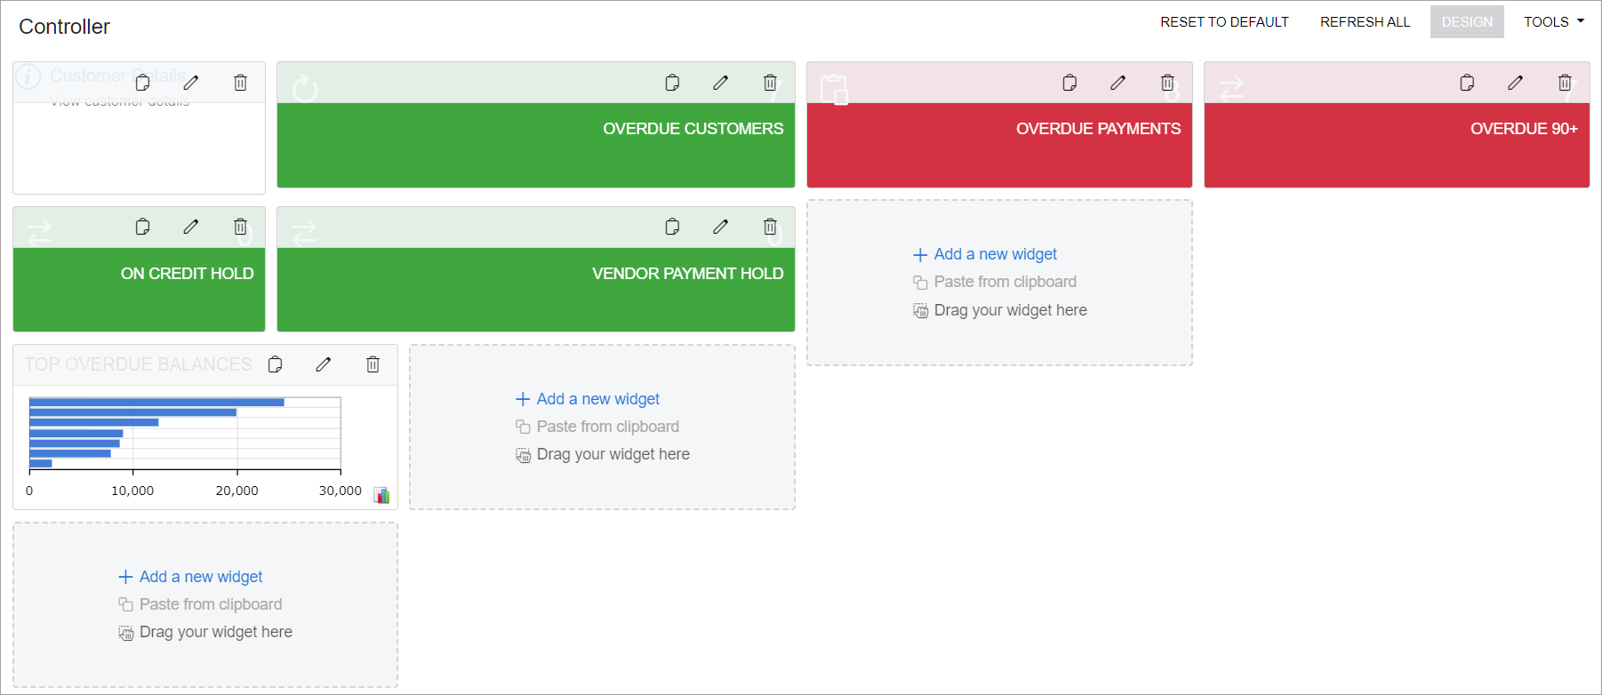
Task: Edit the On Credit Hold widget
Action: pos(191,227)
